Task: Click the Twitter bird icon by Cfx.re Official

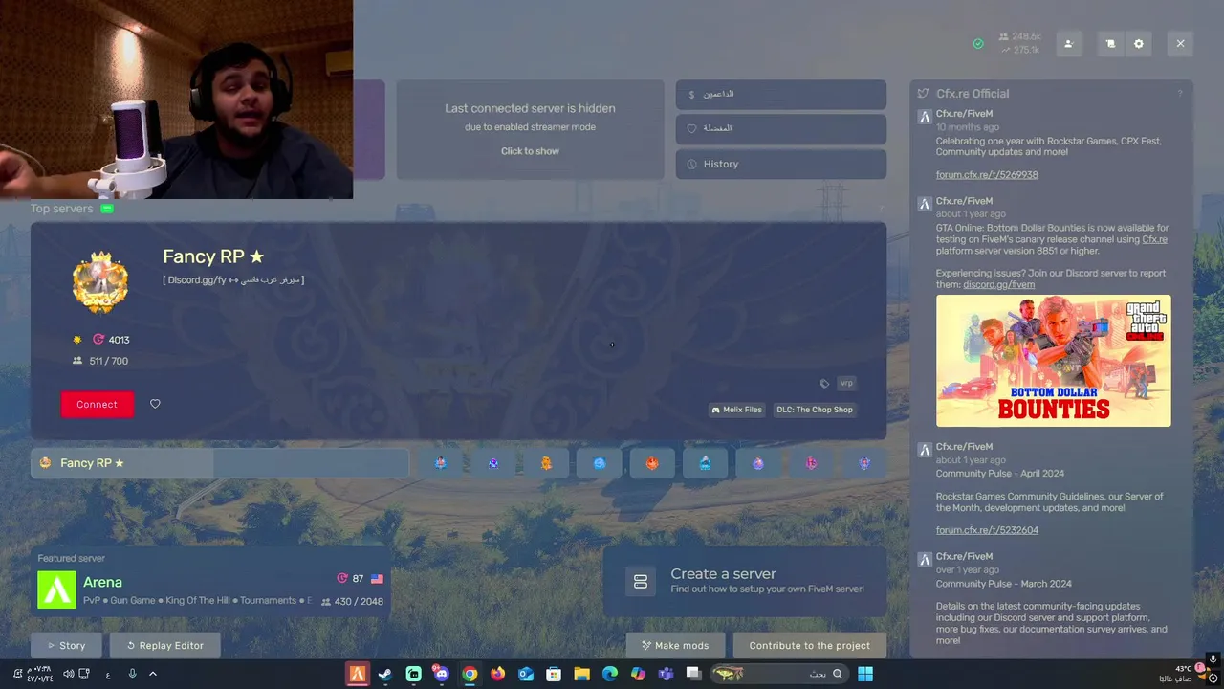Action: click(923, 94)
